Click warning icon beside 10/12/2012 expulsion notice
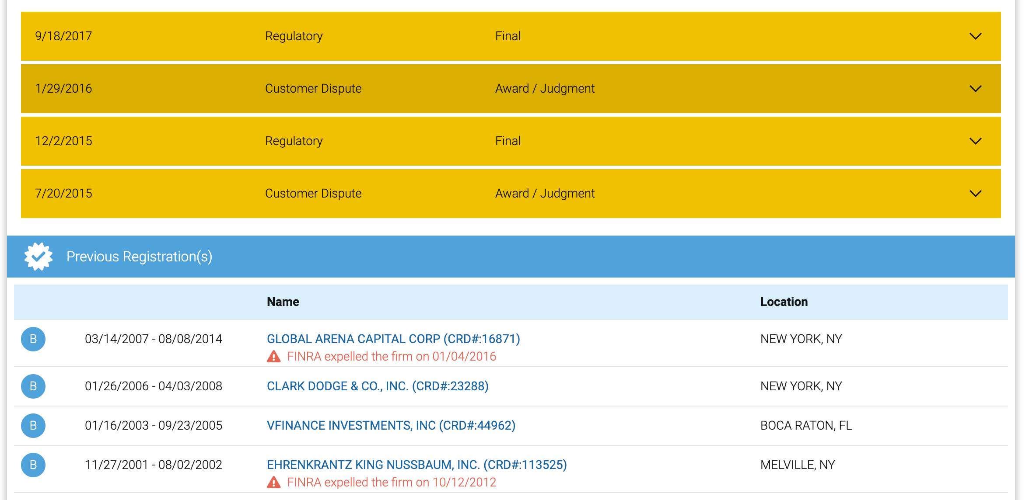Screen dimensions: 1029x500 [x=274, y=483]
